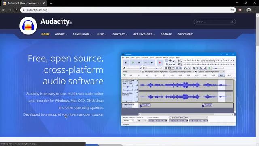Click the Pause button in the Audacity screenshot
The width and height of the screenshot is (259, 146).
(x=126, y=62)
